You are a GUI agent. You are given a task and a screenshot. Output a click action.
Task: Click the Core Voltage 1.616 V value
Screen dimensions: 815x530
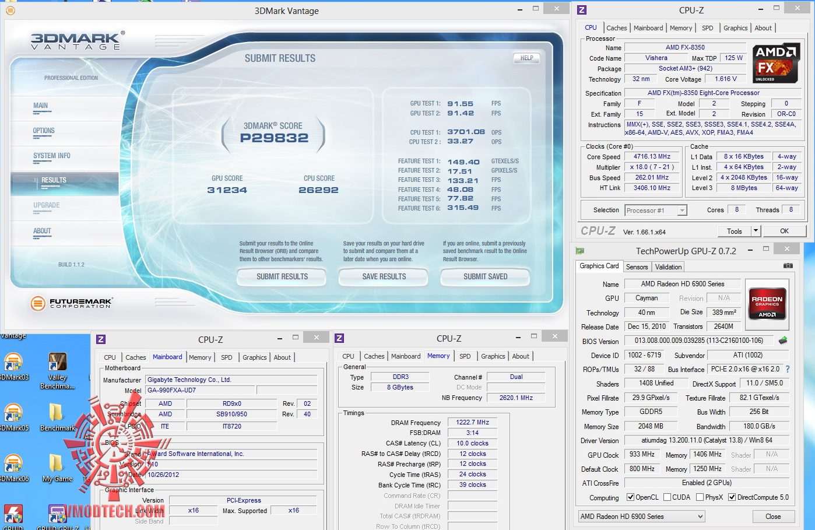pos(726,79)
